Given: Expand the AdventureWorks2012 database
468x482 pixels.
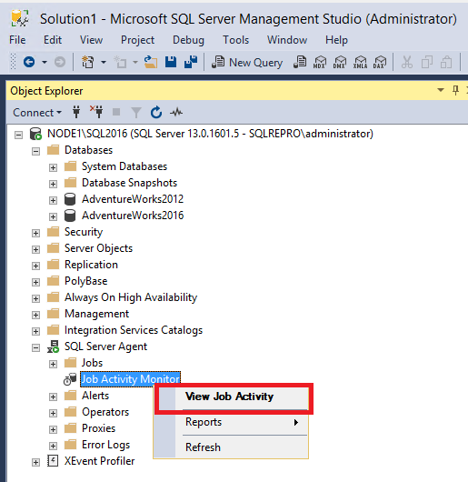Looking at the screenshot, I should (x=53, y=200).
